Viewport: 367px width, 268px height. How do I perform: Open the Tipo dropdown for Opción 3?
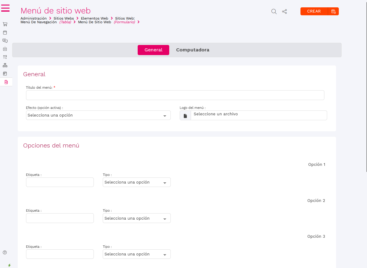[136, 254]
